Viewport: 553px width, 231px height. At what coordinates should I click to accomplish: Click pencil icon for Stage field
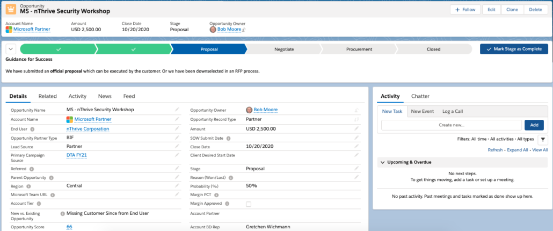356,169
